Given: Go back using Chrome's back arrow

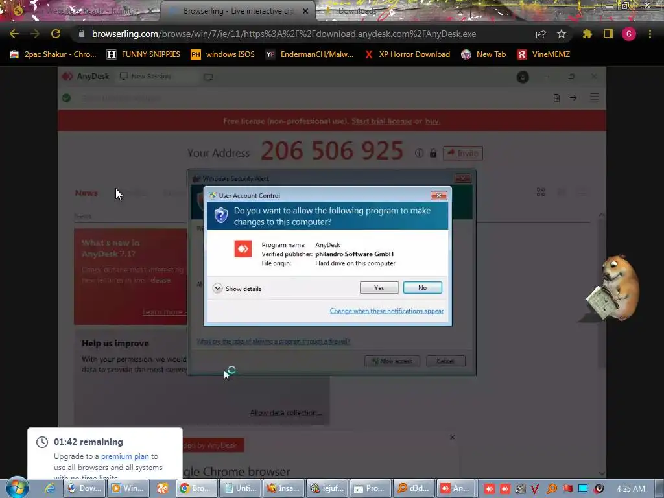Looking at the screenshot, I should [14, 34].
